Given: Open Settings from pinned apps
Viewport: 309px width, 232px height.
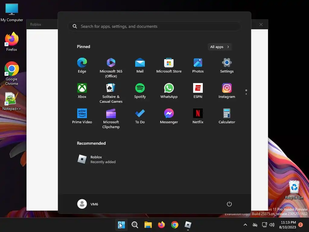Looking at the screenshot, I should [x=227, y=66].
